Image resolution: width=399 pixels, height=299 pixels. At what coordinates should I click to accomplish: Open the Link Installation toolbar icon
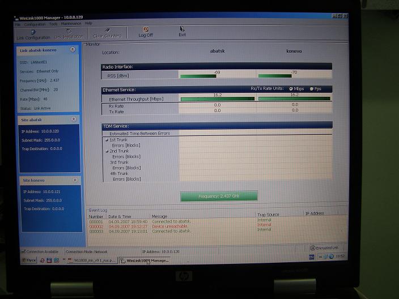point(69,31)
